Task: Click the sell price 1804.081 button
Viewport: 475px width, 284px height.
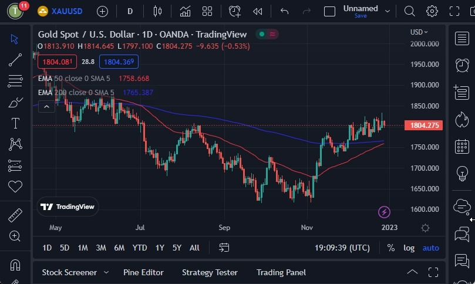Action: coord(58,62)
